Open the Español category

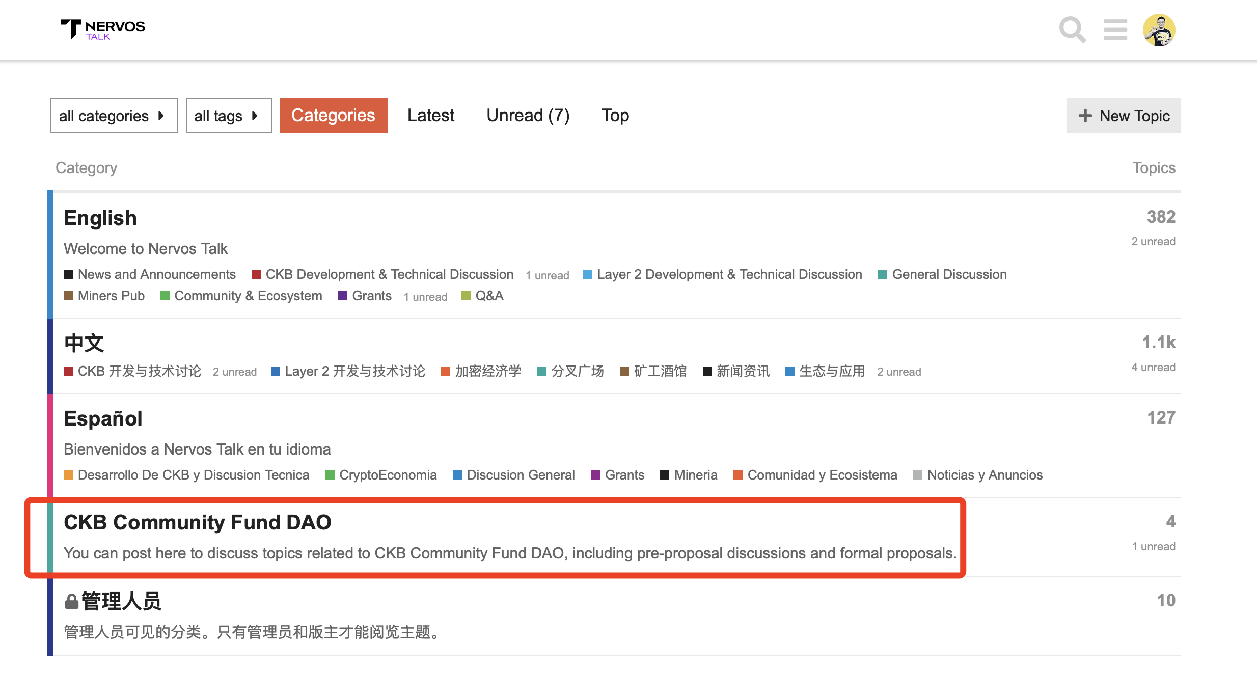[x=103, y=418]
